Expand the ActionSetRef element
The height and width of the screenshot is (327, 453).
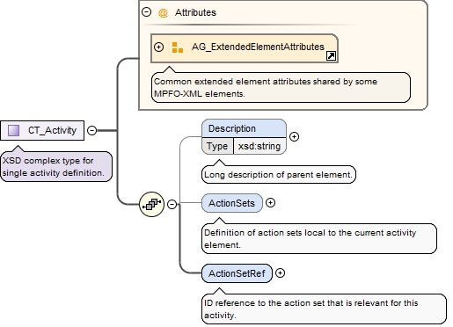point(281,273)
